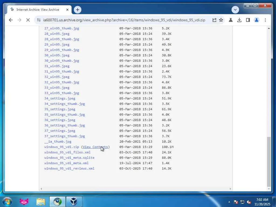The width and height of the screenshot is (276, 207).
Task: Open 32_win95.jpeg
Action: pos(57,77)
